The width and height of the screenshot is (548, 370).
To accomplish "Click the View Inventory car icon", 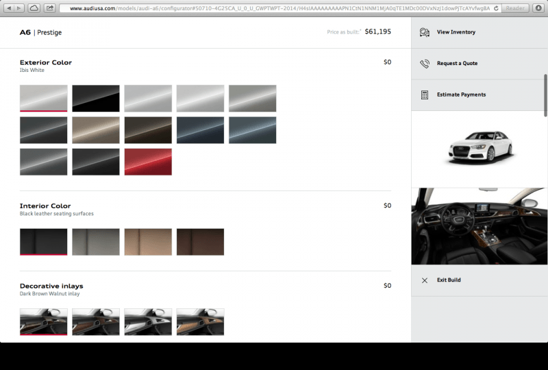I will pos(425,32).
